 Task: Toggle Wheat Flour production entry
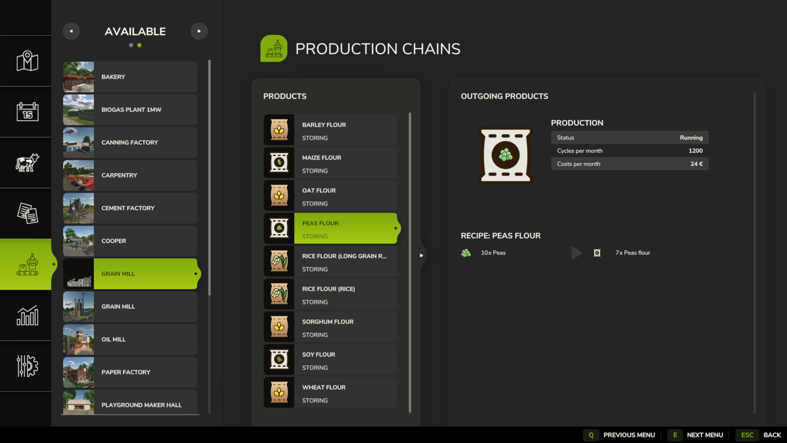coord(345,393)
